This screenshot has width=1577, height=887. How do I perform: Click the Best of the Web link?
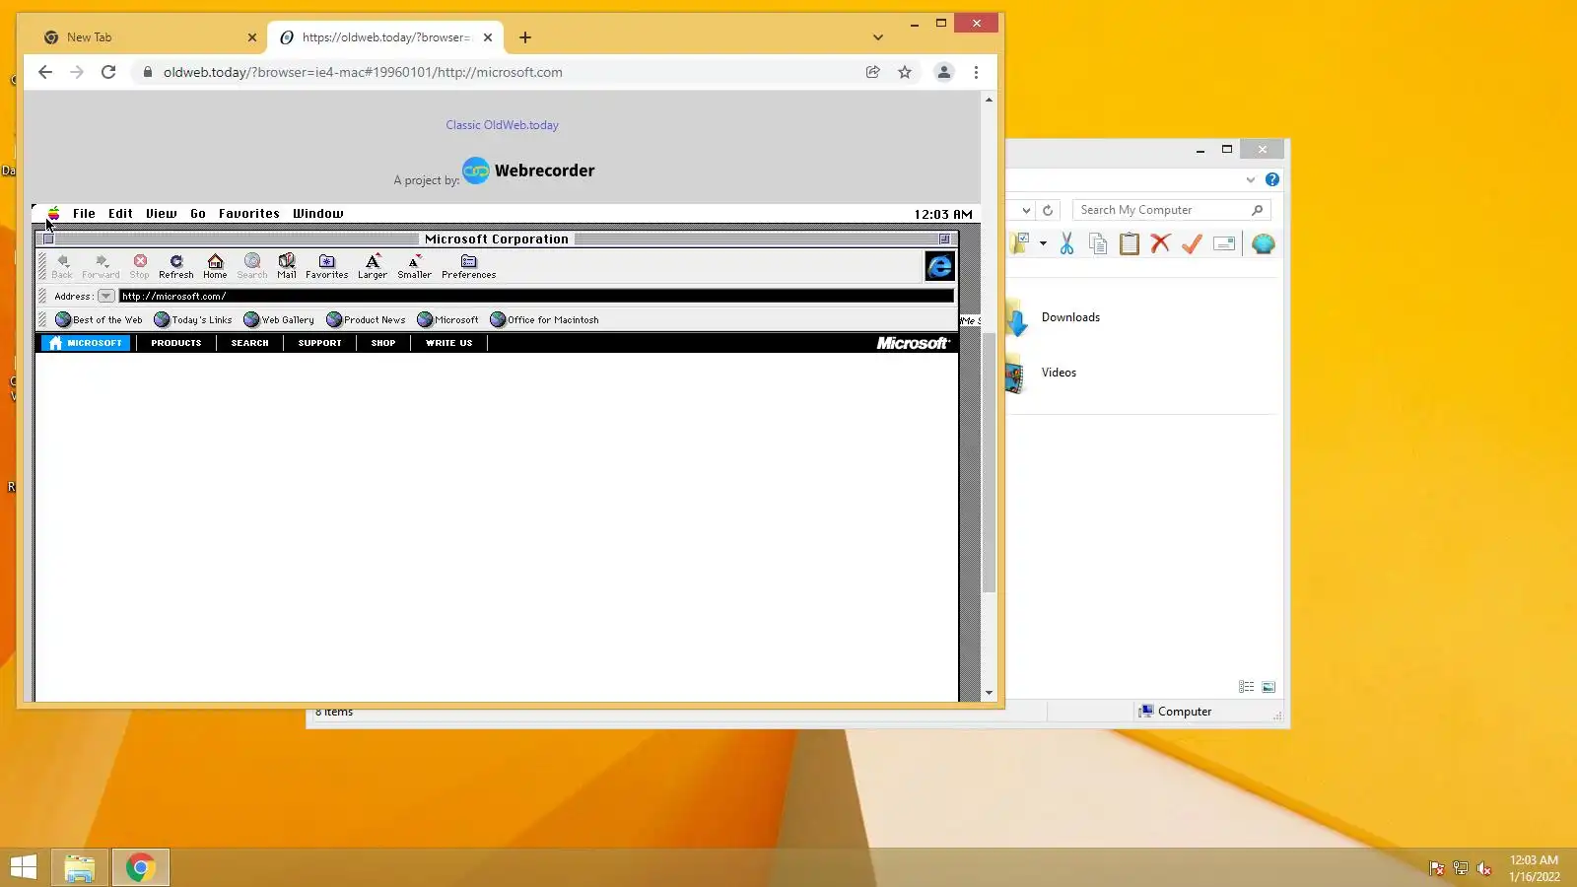tap(99, 319)
